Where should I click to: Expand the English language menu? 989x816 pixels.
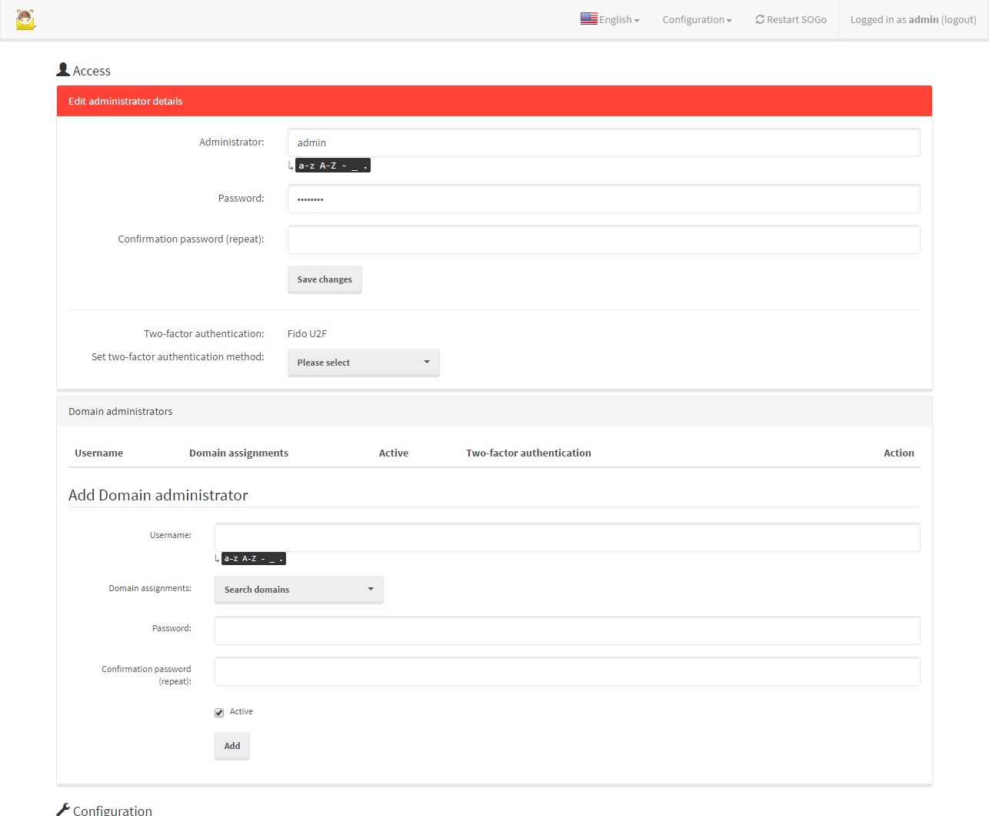click(610, 19)
